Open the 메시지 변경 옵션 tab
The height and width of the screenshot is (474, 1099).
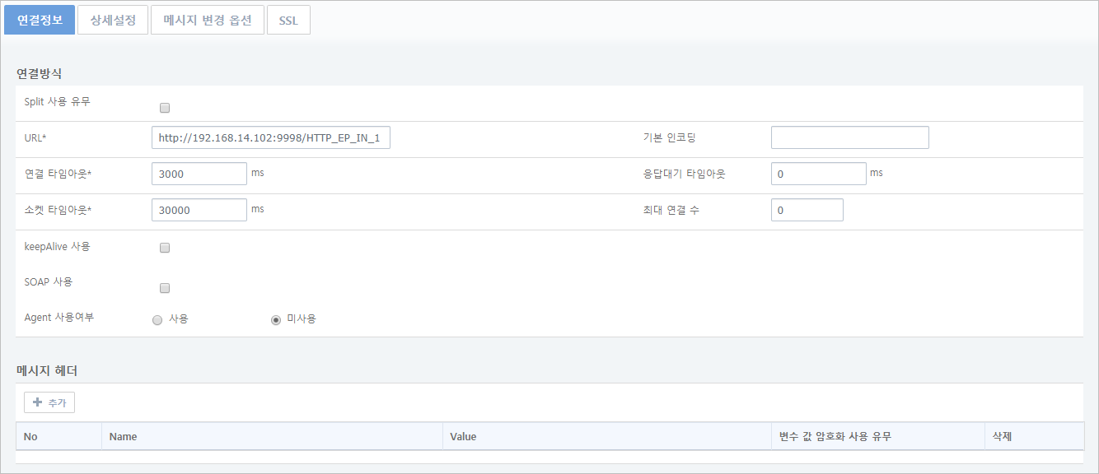click(208, 21)
